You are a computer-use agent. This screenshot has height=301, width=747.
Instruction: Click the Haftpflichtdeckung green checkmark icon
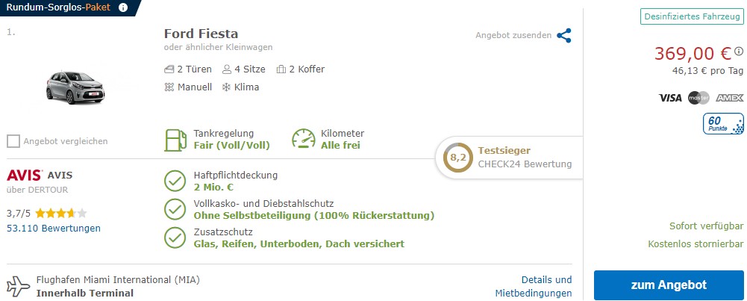(175, 180)
